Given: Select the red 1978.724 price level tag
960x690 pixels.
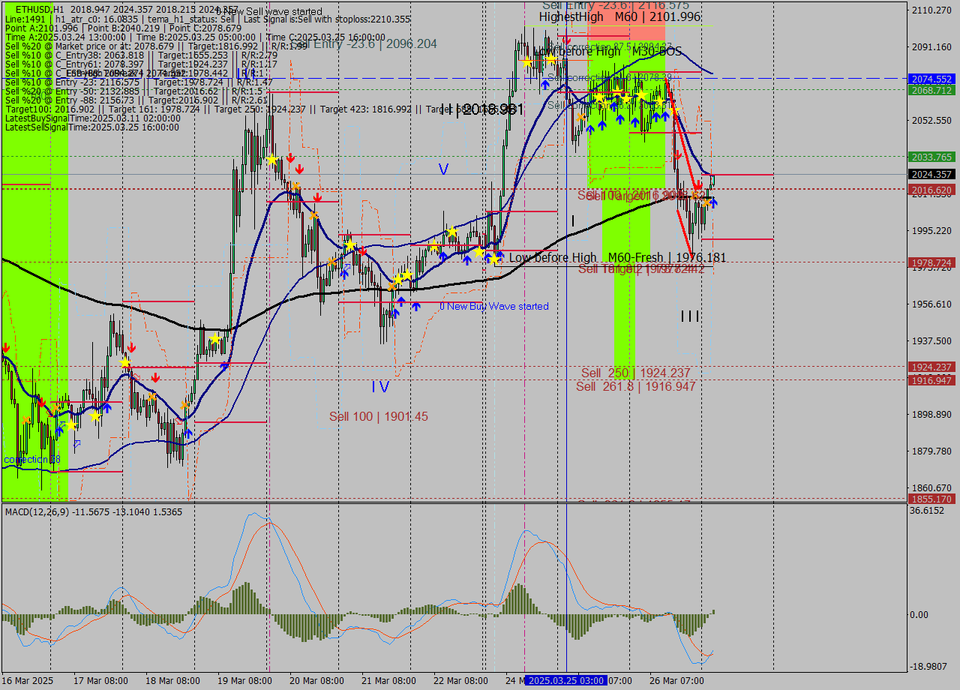Looking at the screenshot, I should pos(931,262).
